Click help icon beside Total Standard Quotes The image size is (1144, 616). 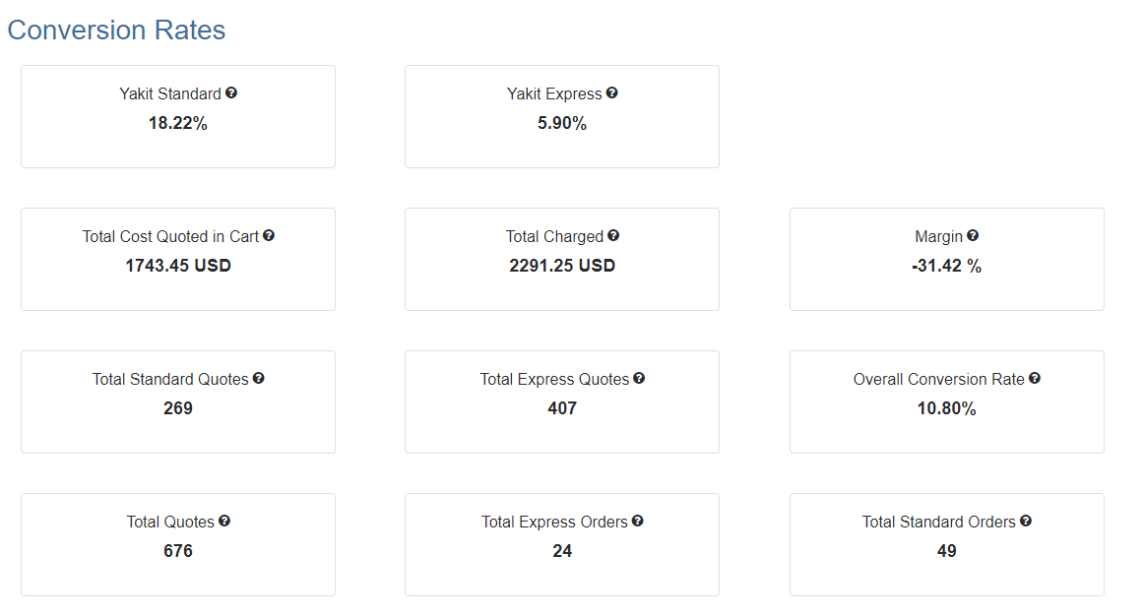(x=258, y=378)
